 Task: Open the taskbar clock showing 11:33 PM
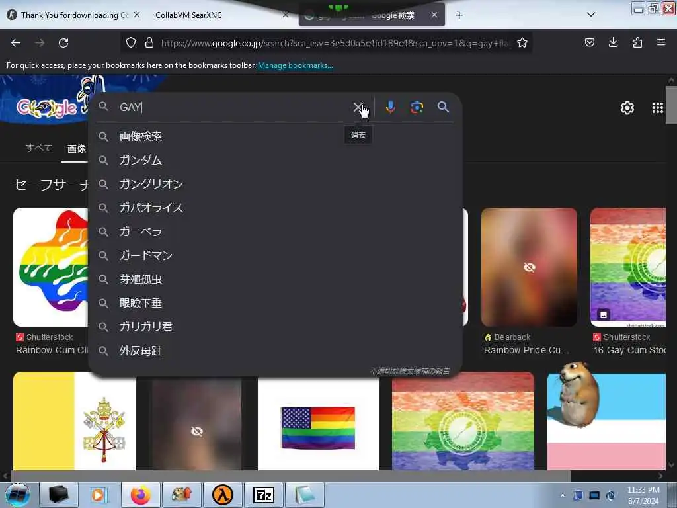click(x=643, y=495)
